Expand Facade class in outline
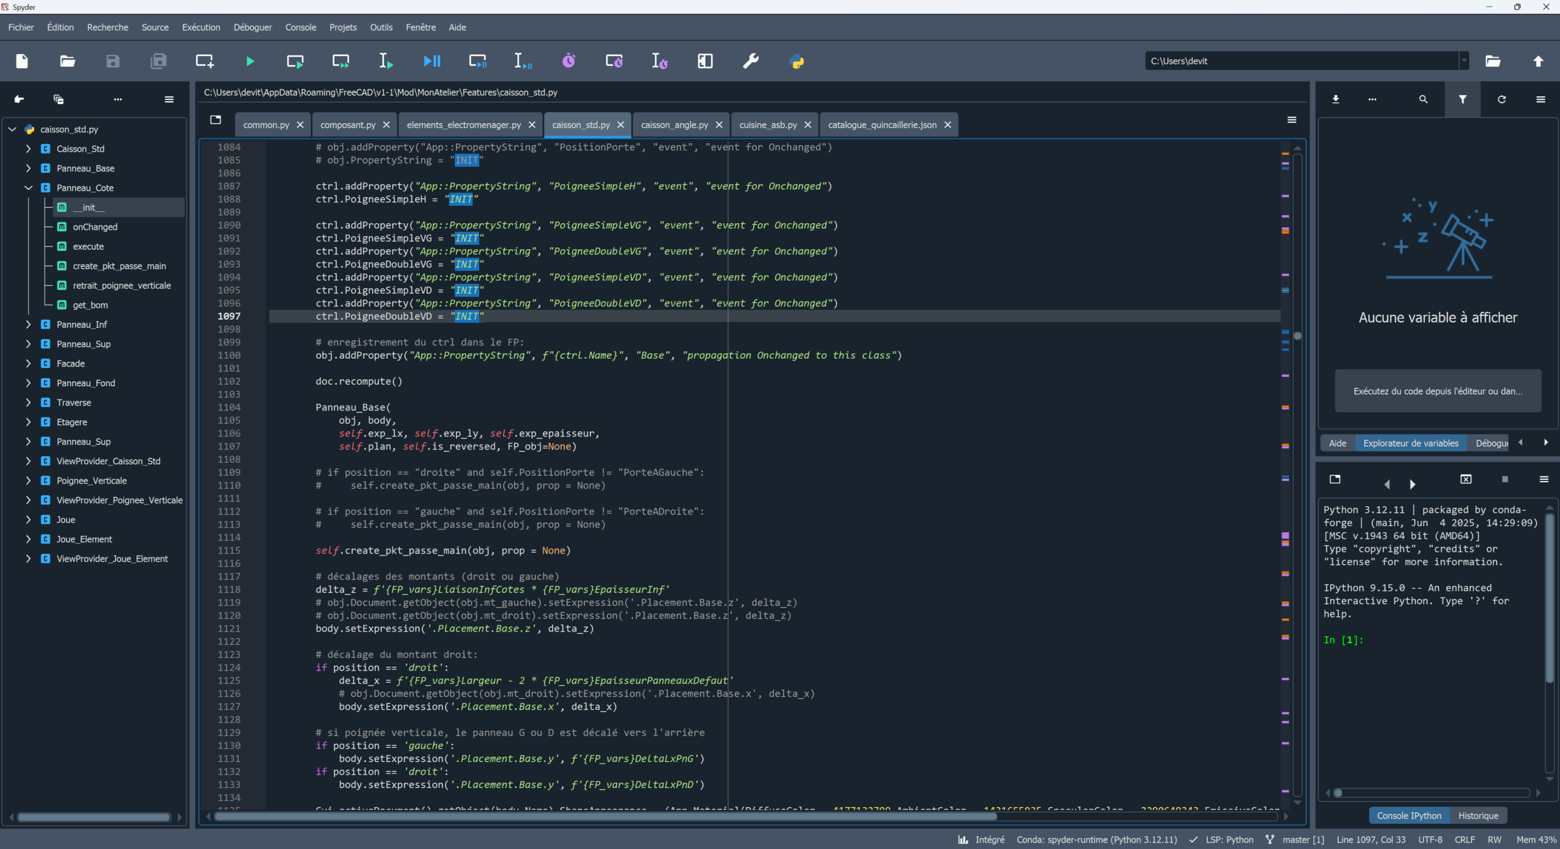This screenshot has height=849, width=1560. pos(28,364)
